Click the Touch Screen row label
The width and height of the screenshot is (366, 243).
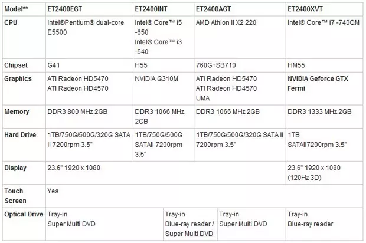(x=14, y=196)
